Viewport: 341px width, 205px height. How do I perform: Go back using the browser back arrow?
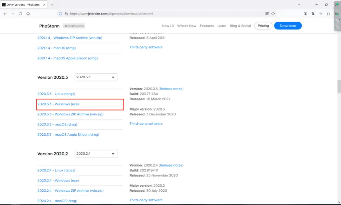tap(5, 14)
